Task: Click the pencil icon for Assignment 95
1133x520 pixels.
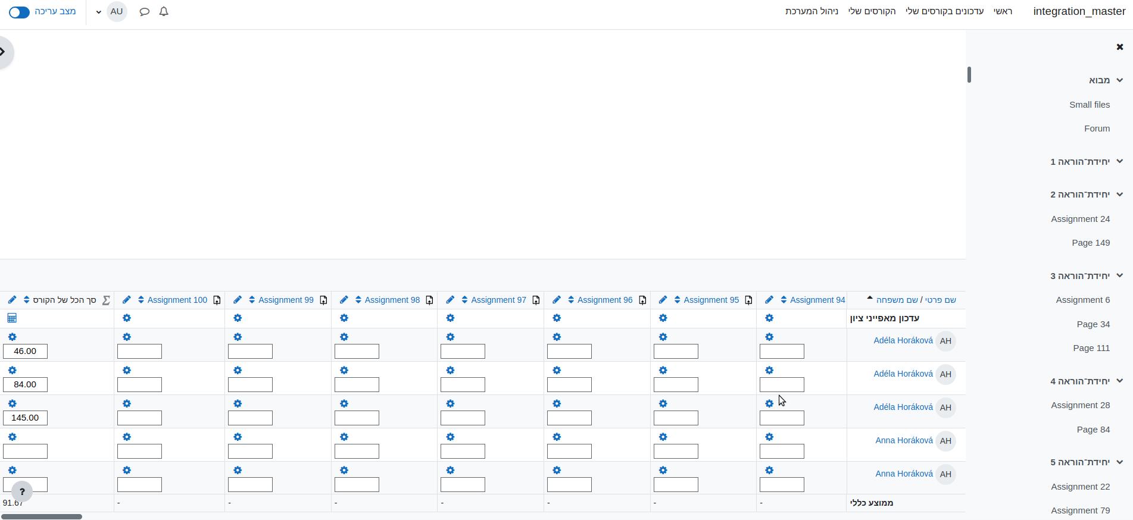Action: click(663, 300)
